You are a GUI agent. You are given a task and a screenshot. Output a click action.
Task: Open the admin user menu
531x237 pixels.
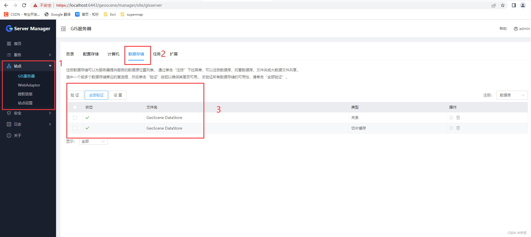[x=522, y=29]
